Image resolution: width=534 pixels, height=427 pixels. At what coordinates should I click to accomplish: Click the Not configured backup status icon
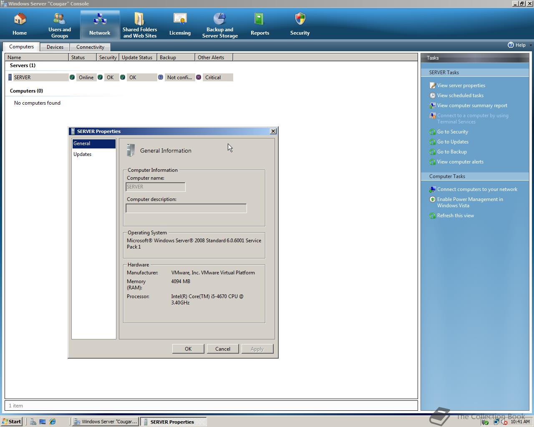coord(161,77)
